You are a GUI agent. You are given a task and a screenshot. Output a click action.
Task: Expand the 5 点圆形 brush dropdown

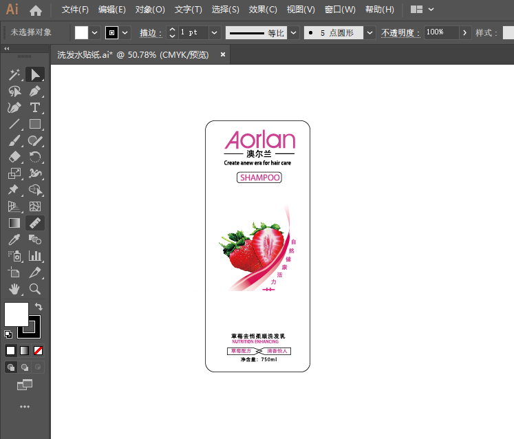[x=370, y=32]
